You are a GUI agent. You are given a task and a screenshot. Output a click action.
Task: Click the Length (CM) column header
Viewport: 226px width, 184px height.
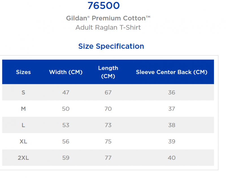[x=108, y=72]
